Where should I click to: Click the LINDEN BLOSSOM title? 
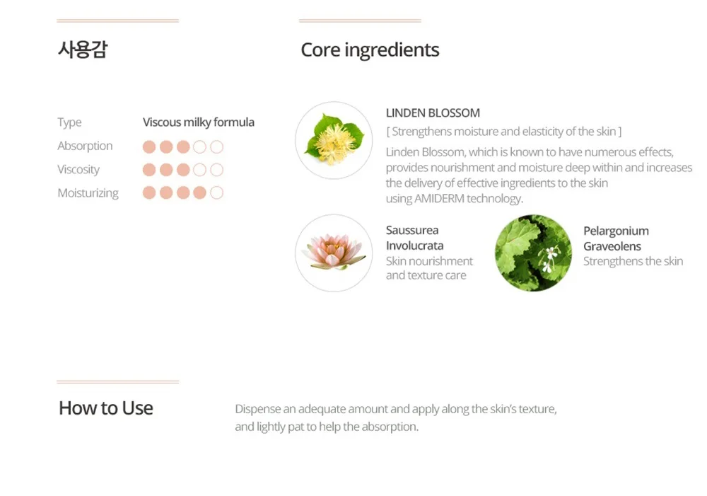pyautogui.click(x=433, y=113)
